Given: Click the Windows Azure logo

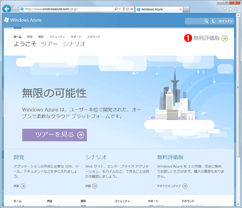Looking at the screenshot, I should pyautogui.click(x=23, y=20).
